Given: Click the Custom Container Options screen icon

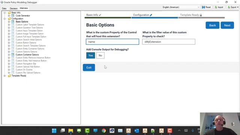Looking at the screenshot, I should 13,55.
